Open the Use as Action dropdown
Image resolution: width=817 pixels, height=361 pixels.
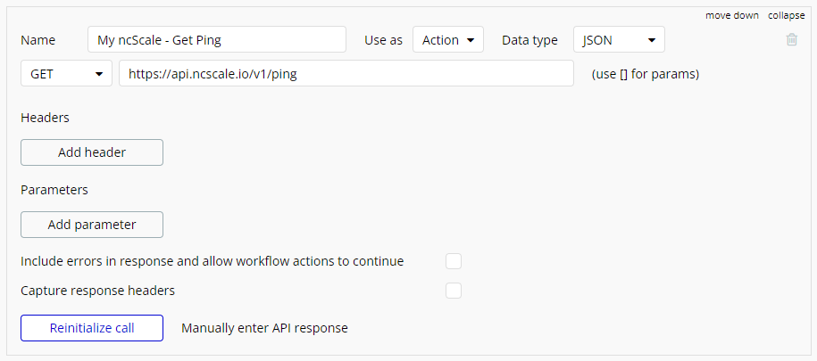tap(448, 40)
